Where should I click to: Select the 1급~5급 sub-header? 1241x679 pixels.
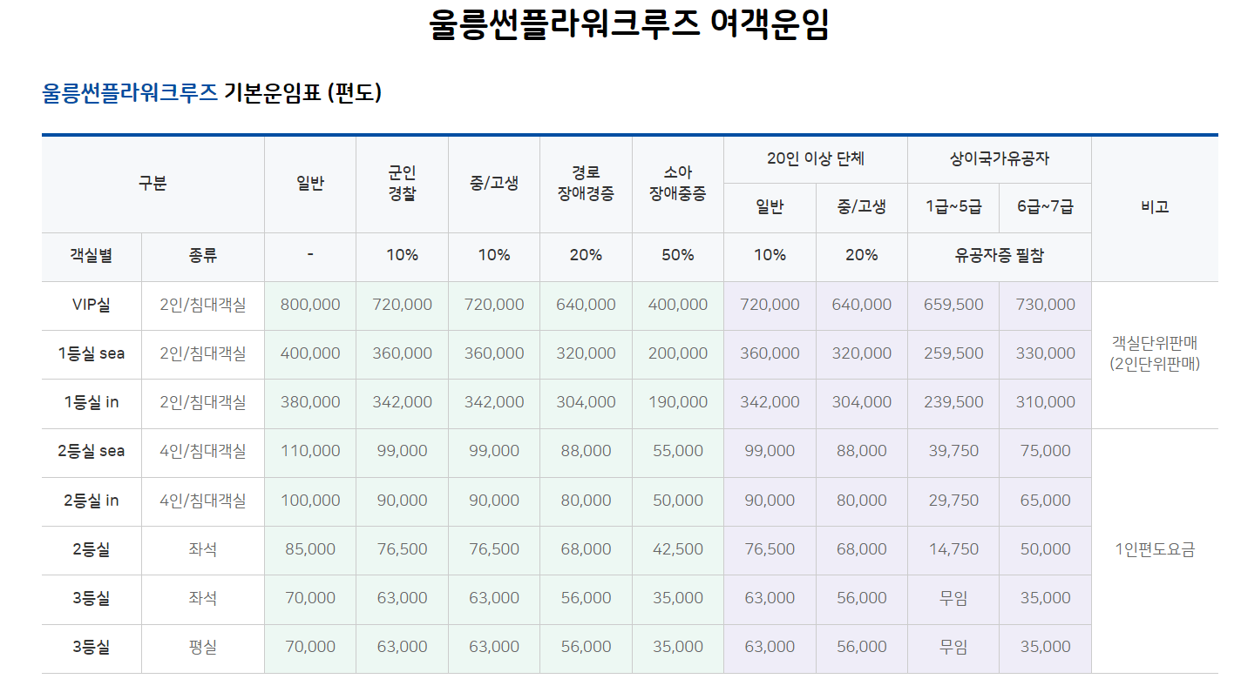click(953, 207)
